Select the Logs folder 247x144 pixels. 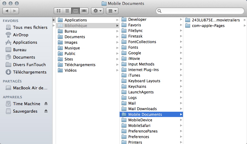[x=151, y=97]
